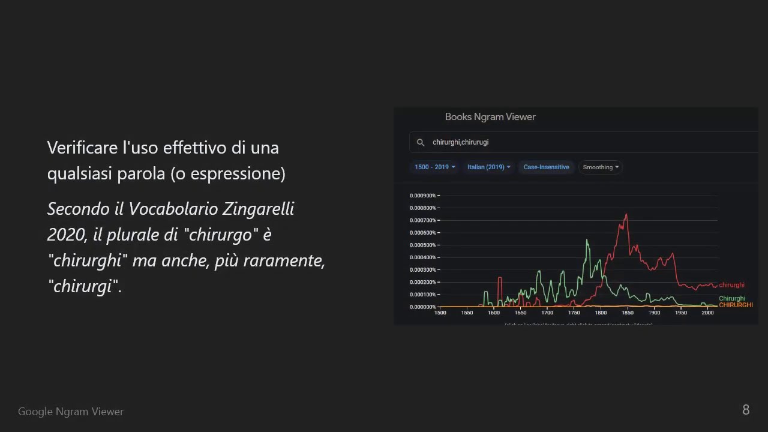Click the Zingarelli 2020 italic paragraph

[186, 247]
